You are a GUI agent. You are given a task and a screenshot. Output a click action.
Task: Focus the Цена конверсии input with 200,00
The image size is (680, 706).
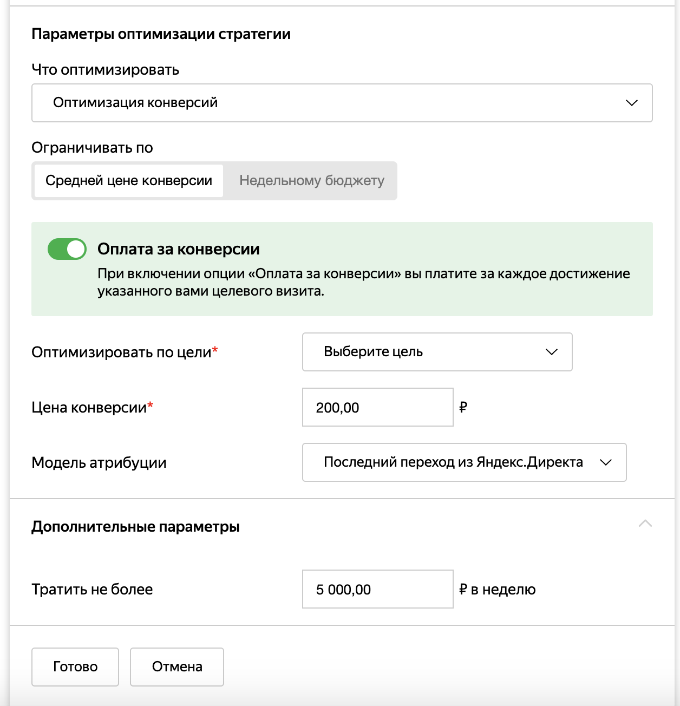[x=377, y=408]
